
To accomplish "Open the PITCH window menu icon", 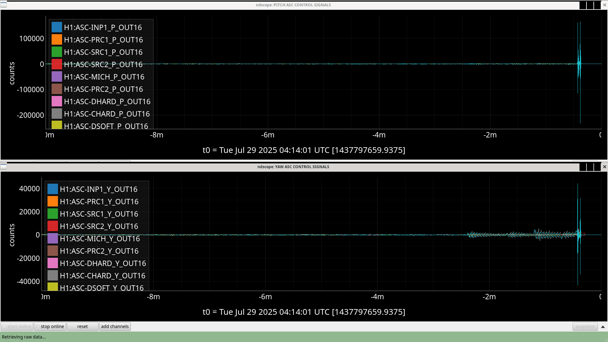I will tap(3, 5).
